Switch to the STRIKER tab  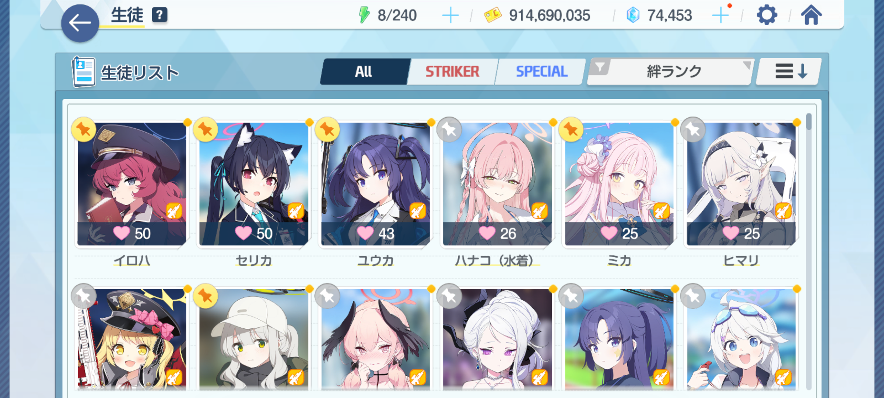[453, 71]
